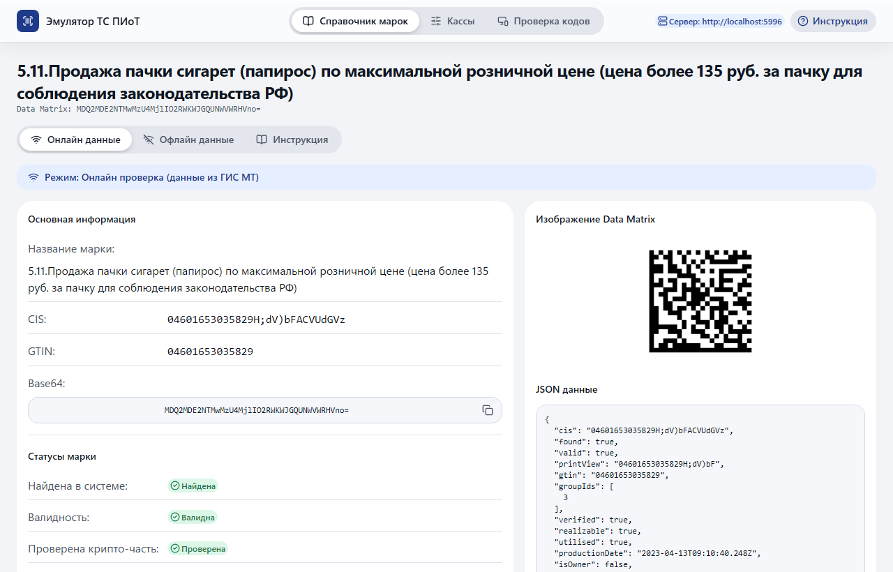This screenshot has width=893, height=572.
Task: Click the Data Matrix code image
Action: tap(700, 301)
